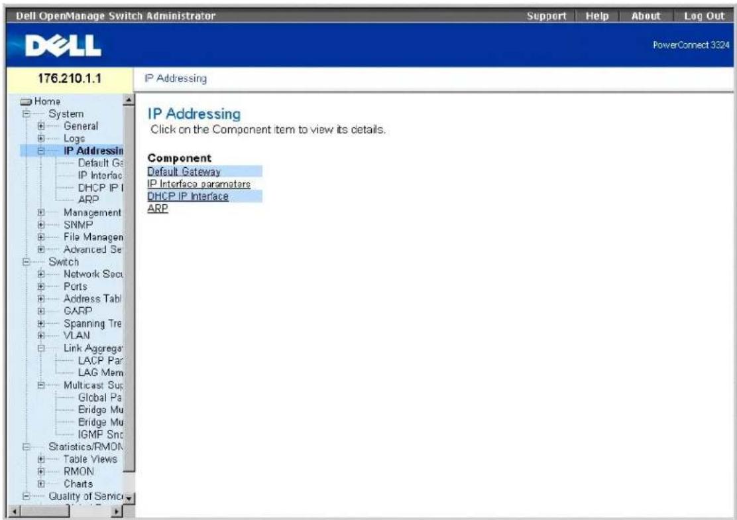Select Logs in the tree

pos(74,139)
